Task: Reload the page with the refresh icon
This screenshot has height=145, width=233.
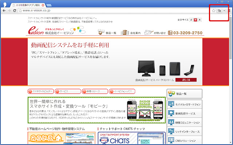Action: [x=15, y=11]
